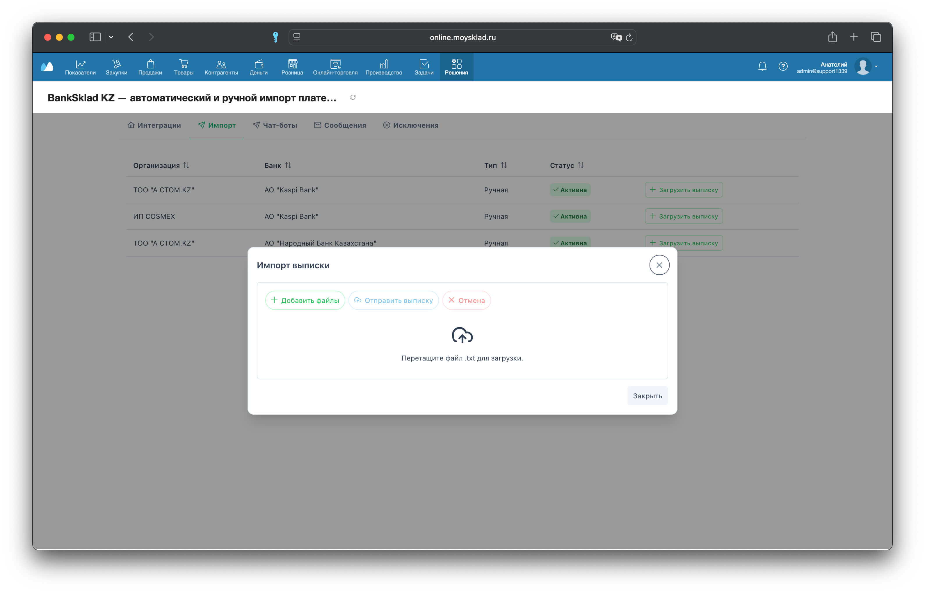Click the MoySklad logo icon

point(47,67)
